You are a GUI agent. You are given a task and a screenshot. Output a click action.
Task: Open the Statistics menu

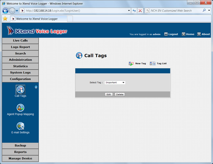point(20,66)
